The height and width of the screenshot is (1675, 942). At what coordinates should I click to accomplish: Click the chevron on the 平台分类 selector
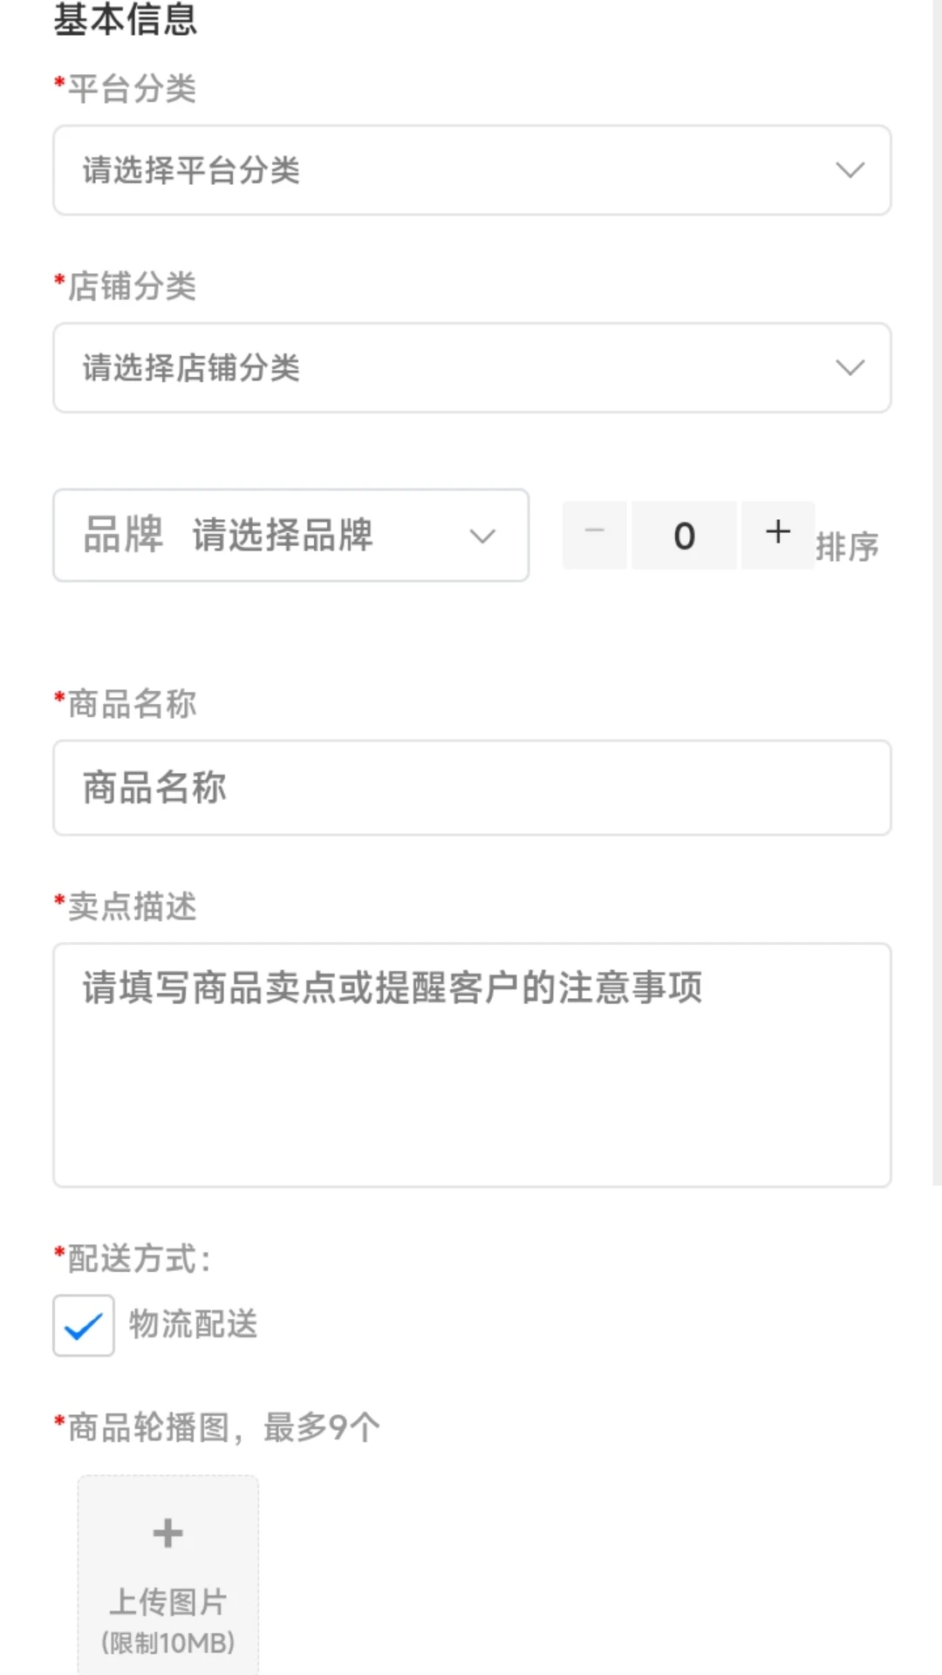click(848, 170)
